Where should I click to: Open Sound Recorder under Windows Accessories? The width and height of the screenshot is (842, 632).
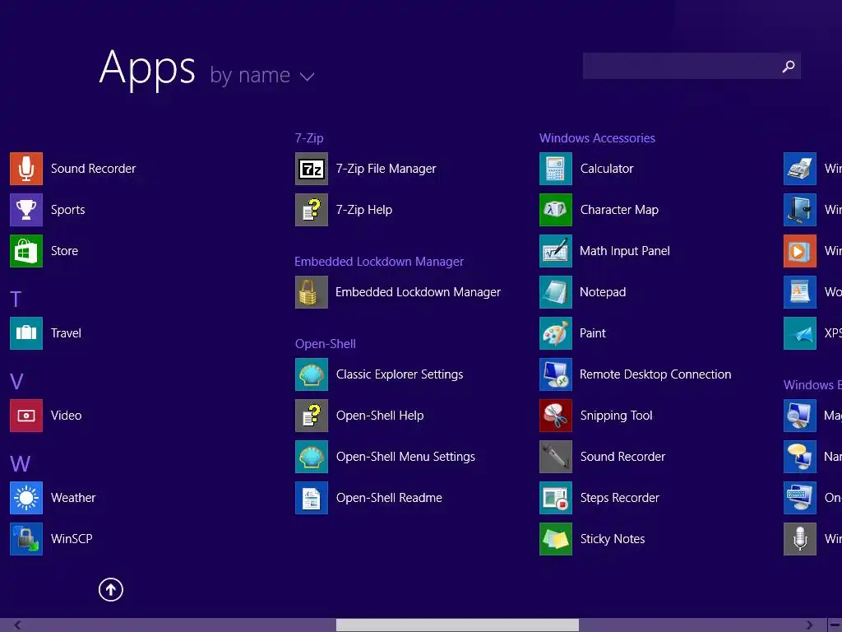(x=556, y=457)
